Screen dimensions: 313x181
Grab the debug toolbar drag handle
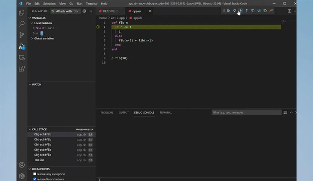(x=224, y=11)
